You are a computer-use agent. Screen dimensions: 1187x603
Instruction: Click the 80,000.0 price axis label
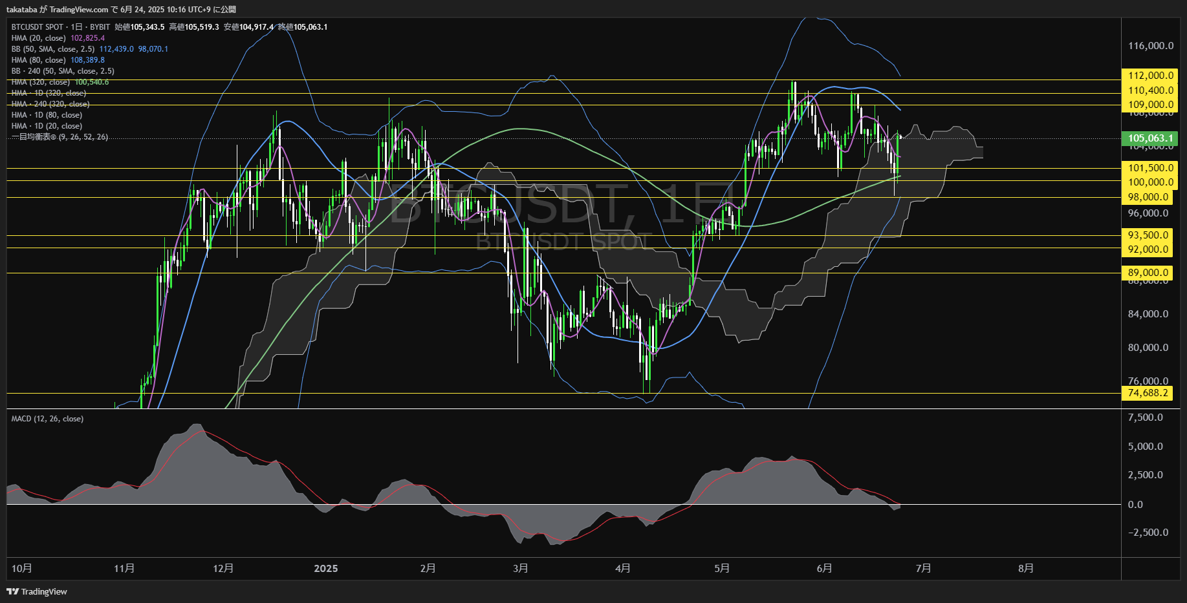1148,348
